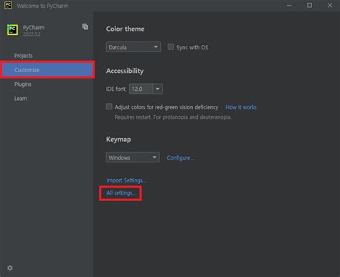The image size is (340, 277).
Task: Click the PyCharm icon in title bar
Action: click(8, 5)
